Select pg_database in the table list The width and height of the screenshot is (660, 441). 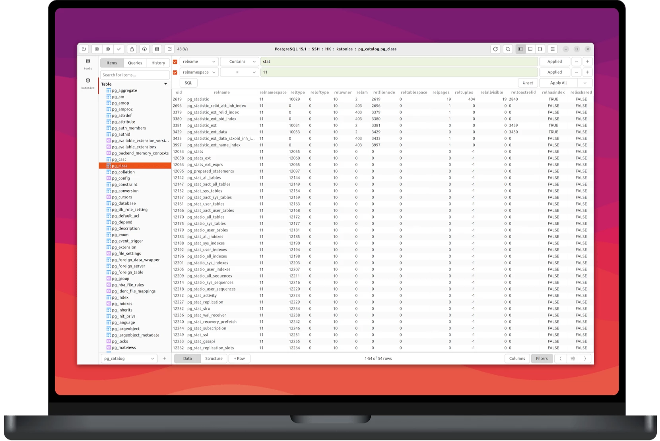pos(124,203)
